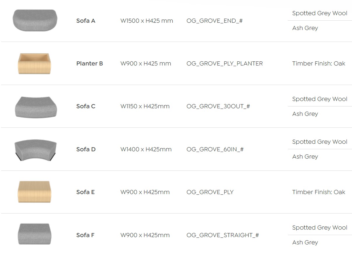Click the Sofa D product name

pos(86,150)
